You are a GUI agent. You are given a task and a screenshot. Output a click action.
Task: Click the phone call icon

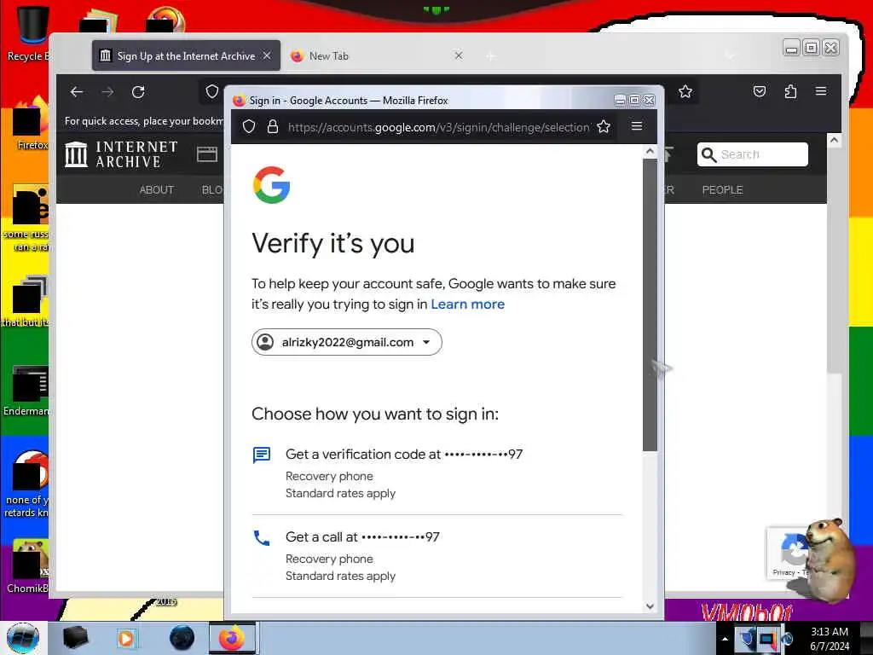(x=262, y=538)
